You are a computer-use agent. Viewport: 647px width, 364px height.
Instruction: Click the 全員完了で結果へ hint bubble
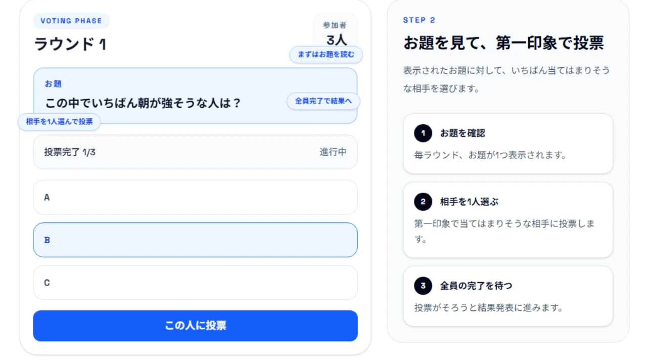[x=323, y=101]
